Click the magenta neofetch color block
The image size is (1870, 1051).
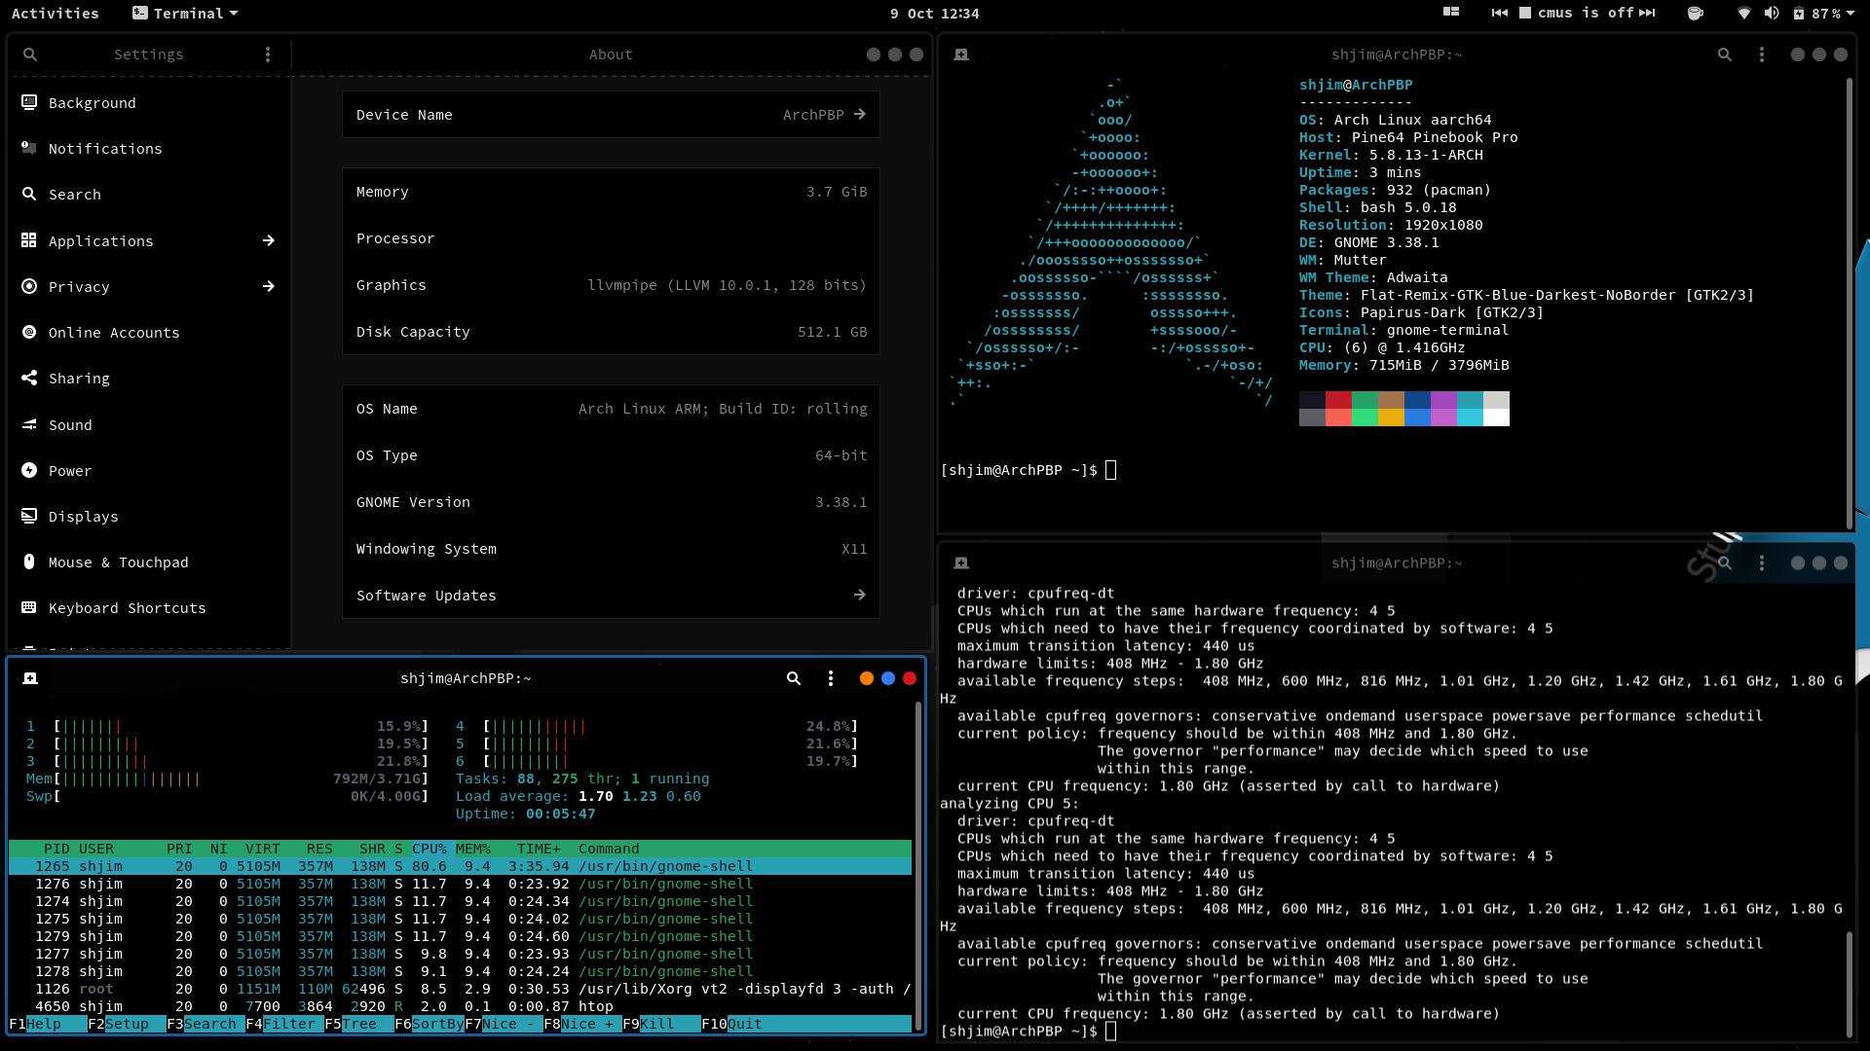tap(1443, 400)
